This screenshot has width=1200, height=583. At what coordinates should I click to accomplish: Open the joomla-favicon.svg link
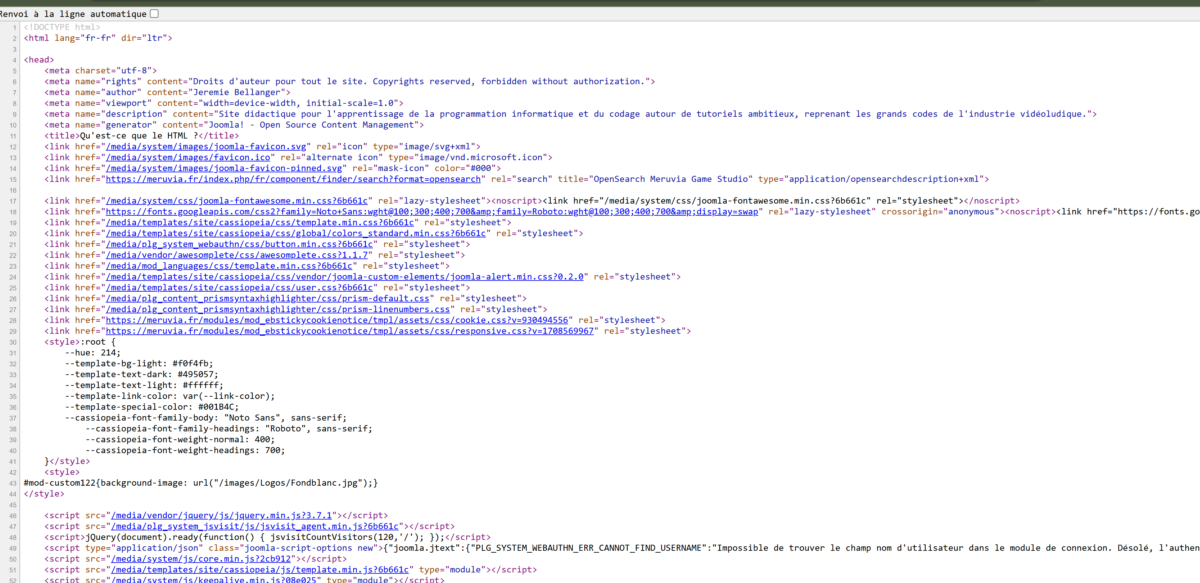point(206,146)
